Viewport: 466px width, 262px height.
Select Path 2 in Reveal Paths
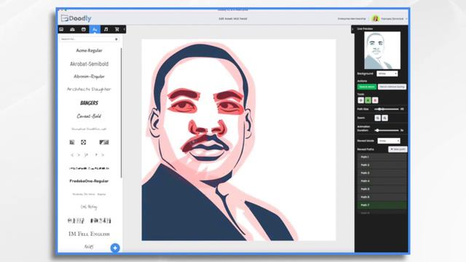pos(382,165)
